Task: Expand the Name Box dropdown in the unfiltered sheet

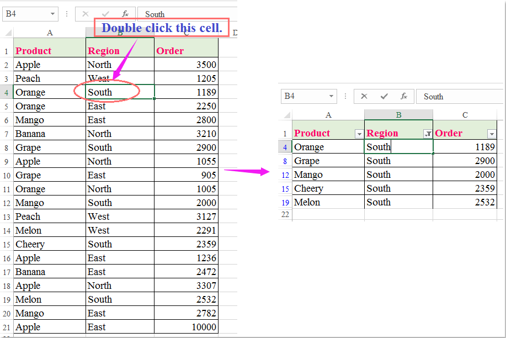Action: tap(52, 14)
